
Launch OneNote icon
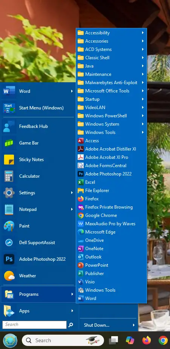click(x=81, y=249)
